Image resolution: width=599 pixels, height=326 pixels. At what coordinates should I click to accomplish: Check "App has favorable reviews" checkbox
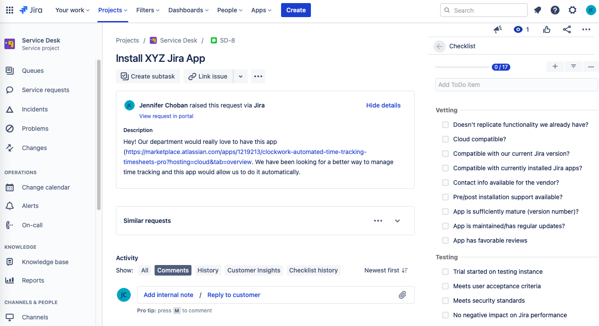[445, 241]
